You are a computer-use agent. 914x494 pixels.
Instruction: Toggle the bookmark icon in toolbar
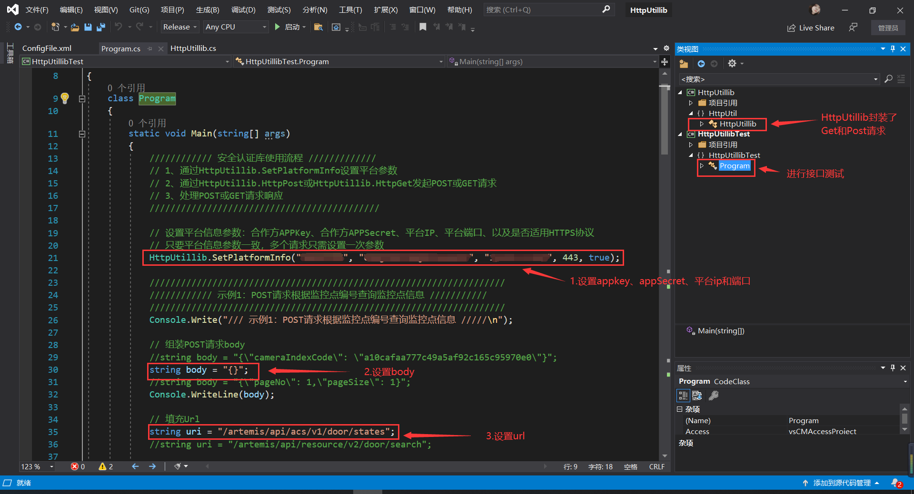click(x=422, y=27)
